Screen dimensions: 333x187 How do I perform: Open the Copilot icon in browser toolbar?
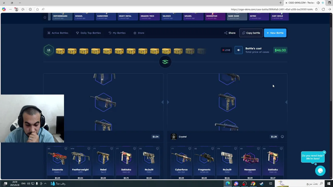4,9
